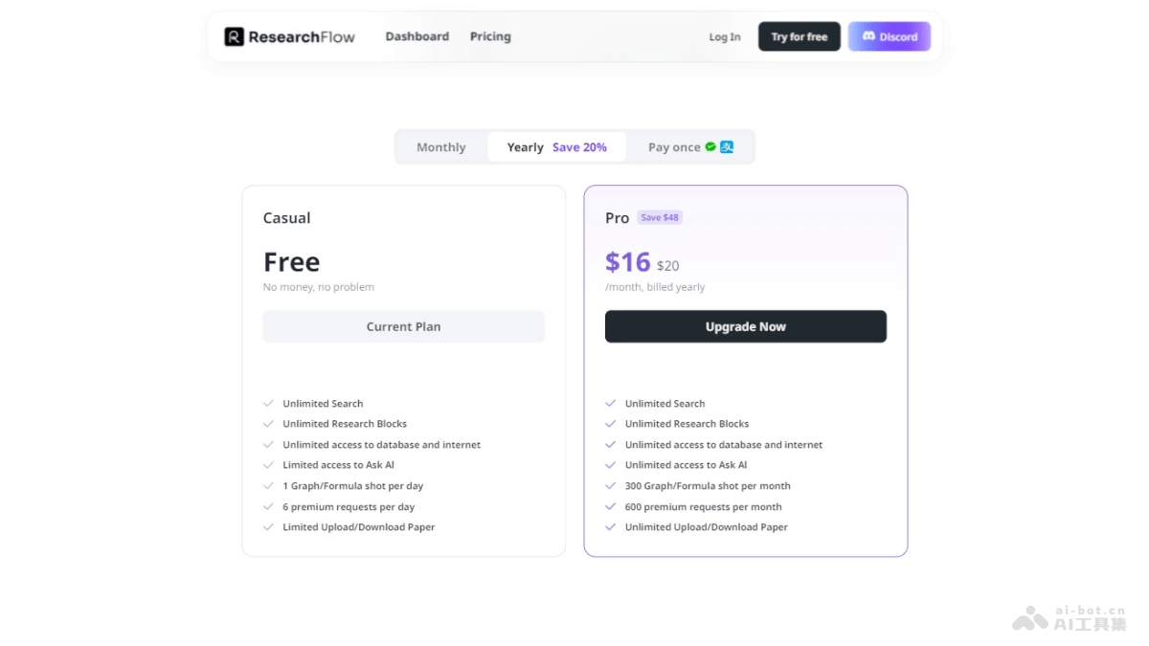The width and height of the screenshot is (1149, 646).
Task: Select the Pricing nav item
Action: (x=490, y=36)
